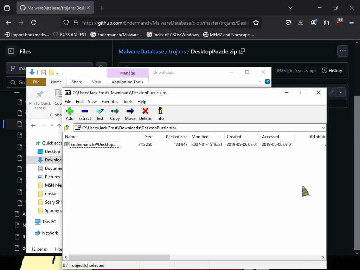Open the RUSSIAN TEST bookmark

coord(70,35)
